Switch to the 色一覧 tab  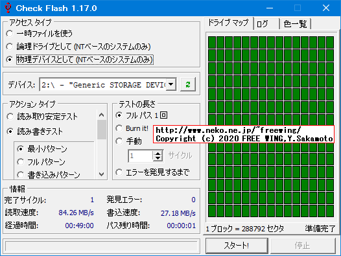point(296,24)
